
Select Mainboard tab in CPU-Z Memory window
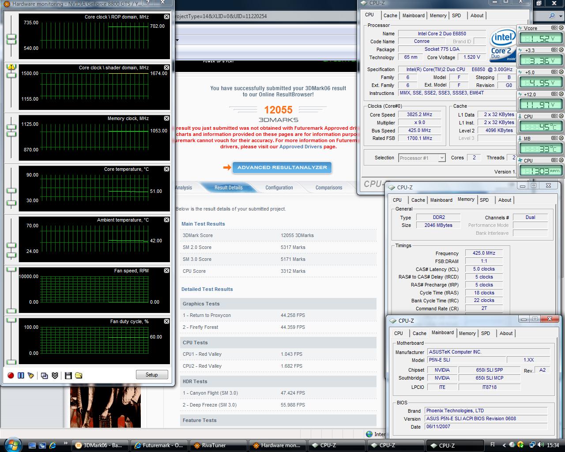point(441,200)
